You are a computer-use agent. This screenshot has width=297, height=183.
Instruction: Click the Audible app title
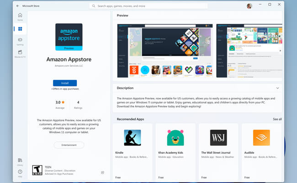point(249,152)
